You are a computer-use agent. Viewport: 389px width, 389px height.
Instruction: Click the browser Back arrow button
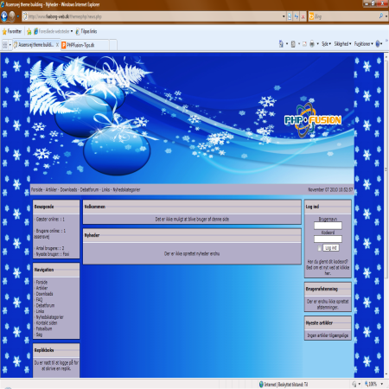coord(4,16)
